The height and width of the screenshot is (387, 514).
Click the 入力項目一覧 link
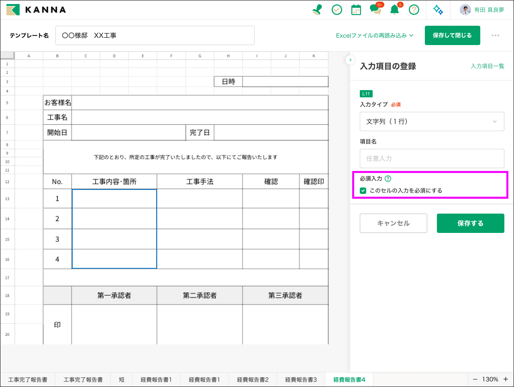[x=487, y=66]
